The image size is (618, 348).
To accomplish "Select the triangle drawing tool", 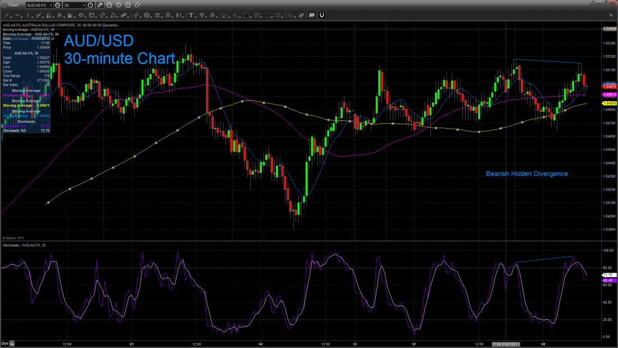I will [x=113, y=15].
